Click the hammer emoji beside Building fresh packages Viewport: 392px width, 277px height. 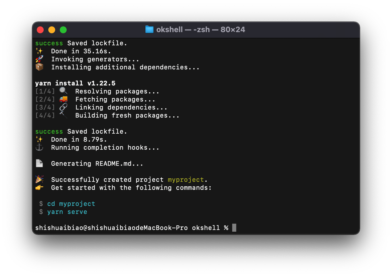coord(63,115)
